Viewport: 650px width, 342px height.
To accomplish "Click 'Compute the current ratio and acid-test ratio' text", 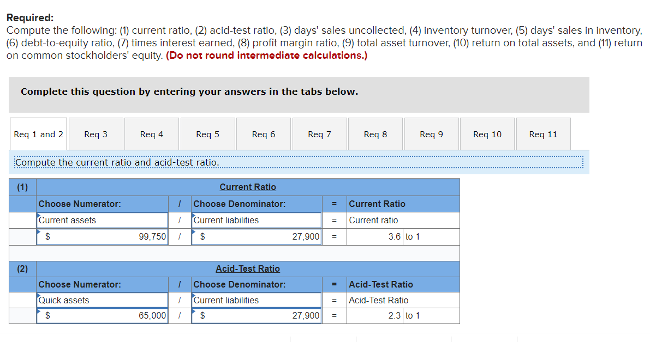I will point(117,162).
